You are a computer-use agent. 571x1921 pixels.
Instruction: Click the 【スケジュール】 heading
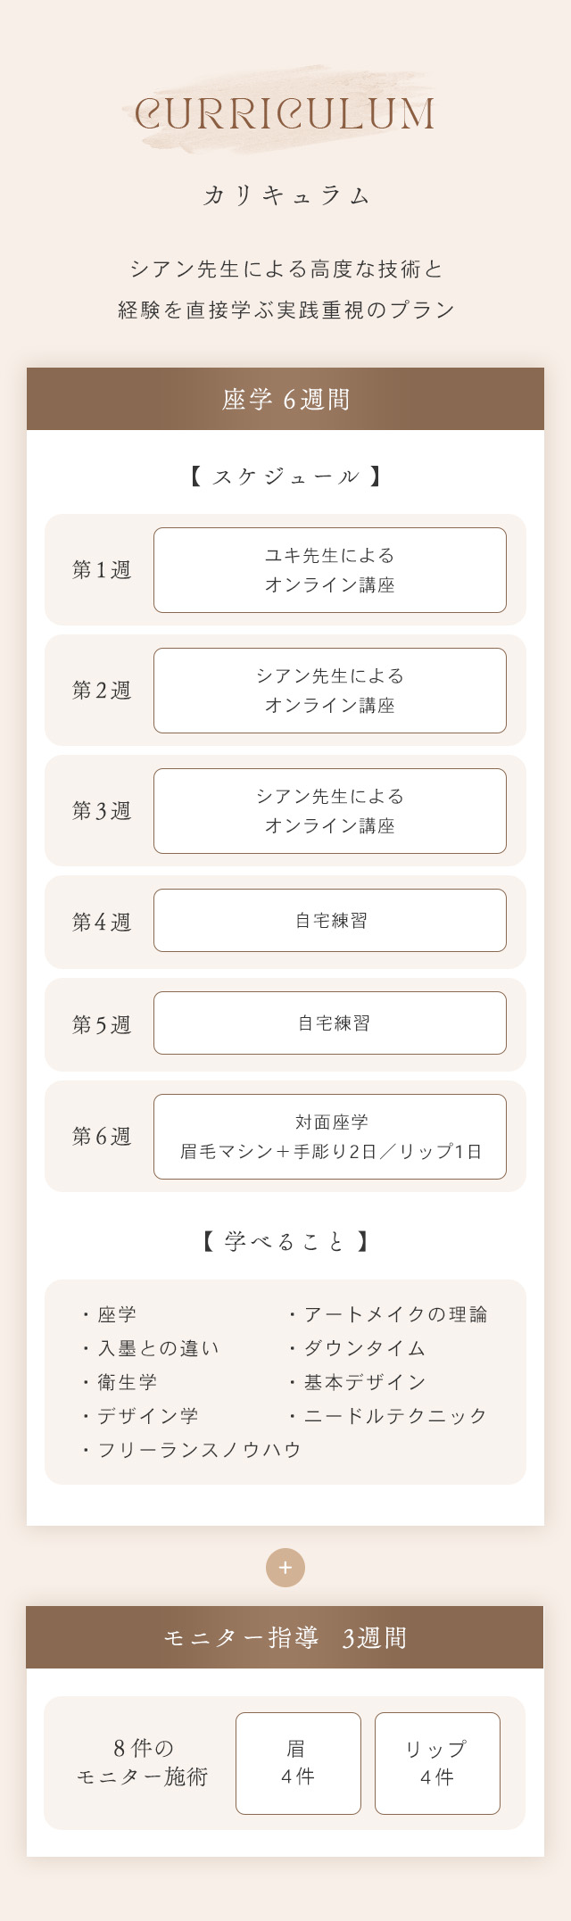point(285,476)
